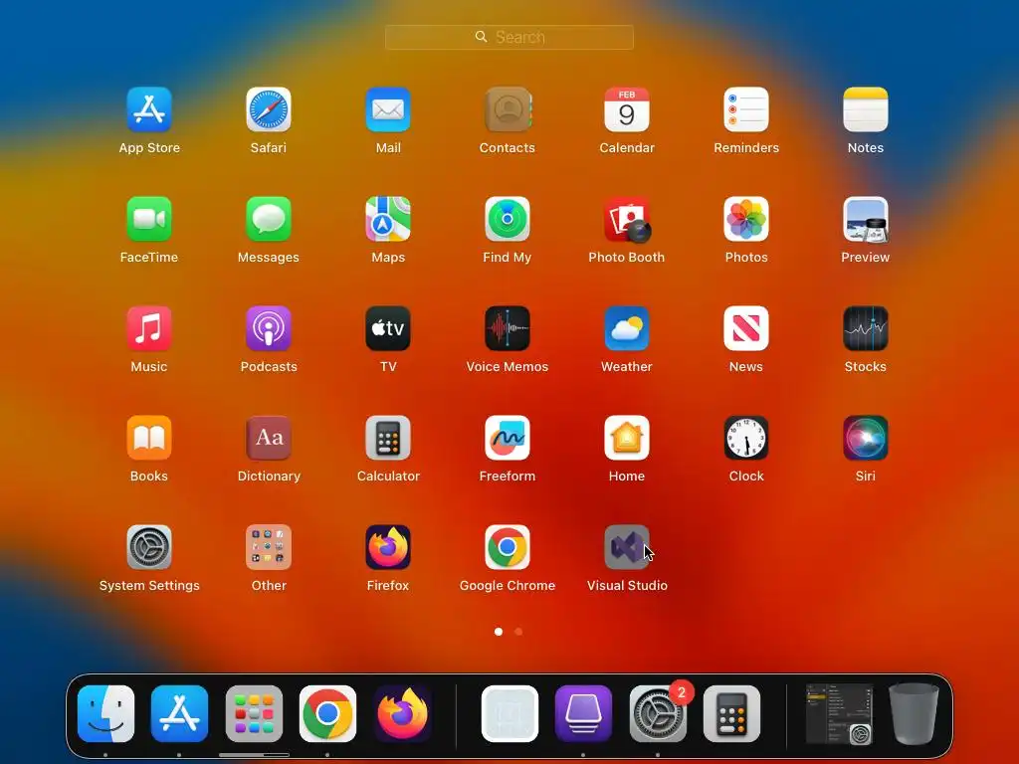Launch Safari from Launchpad

(269, 109)
